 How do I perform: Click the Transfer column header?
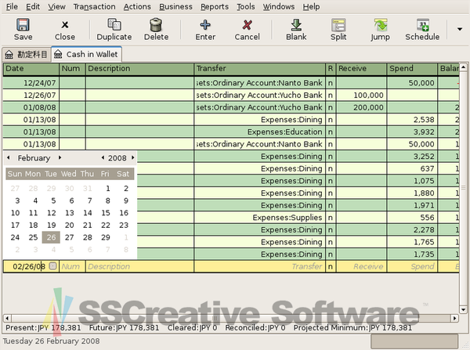pyautogui.click(x=259, y=69)
